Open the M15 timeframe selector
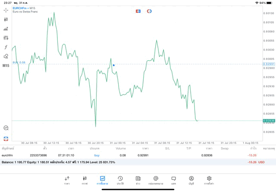This screenshot has height=192, width=276. [x=6, y=66]
